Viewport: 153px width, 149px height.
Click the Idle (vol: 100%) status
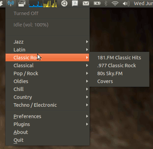(x=48, y=25)
